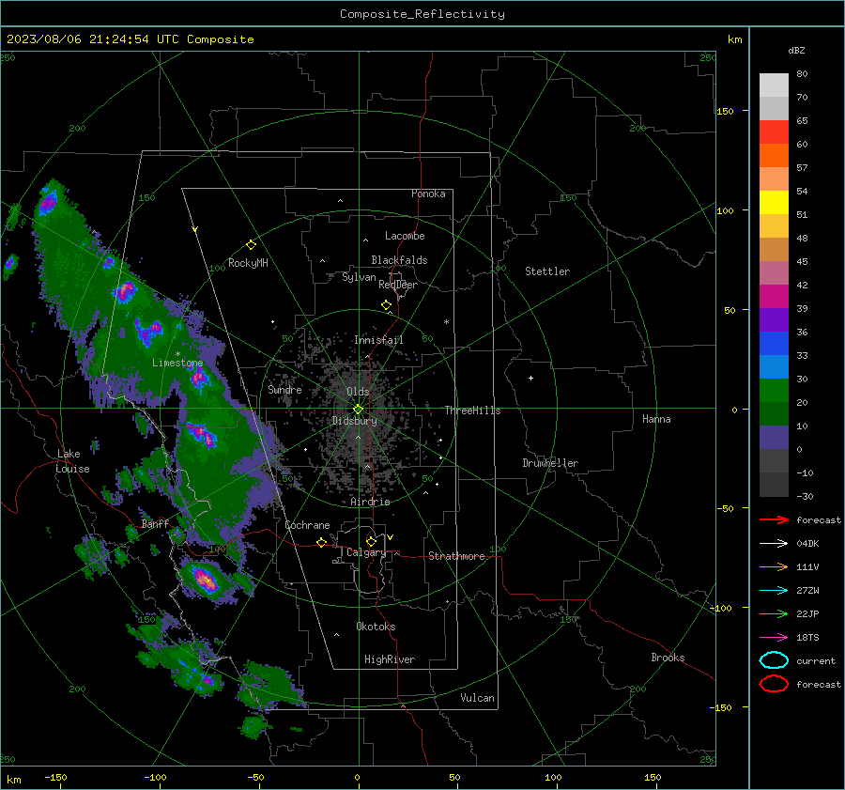Click the Lacombe town label
Image resolution: width=845 pixels, height=790 pixels.
click(405, 236)
